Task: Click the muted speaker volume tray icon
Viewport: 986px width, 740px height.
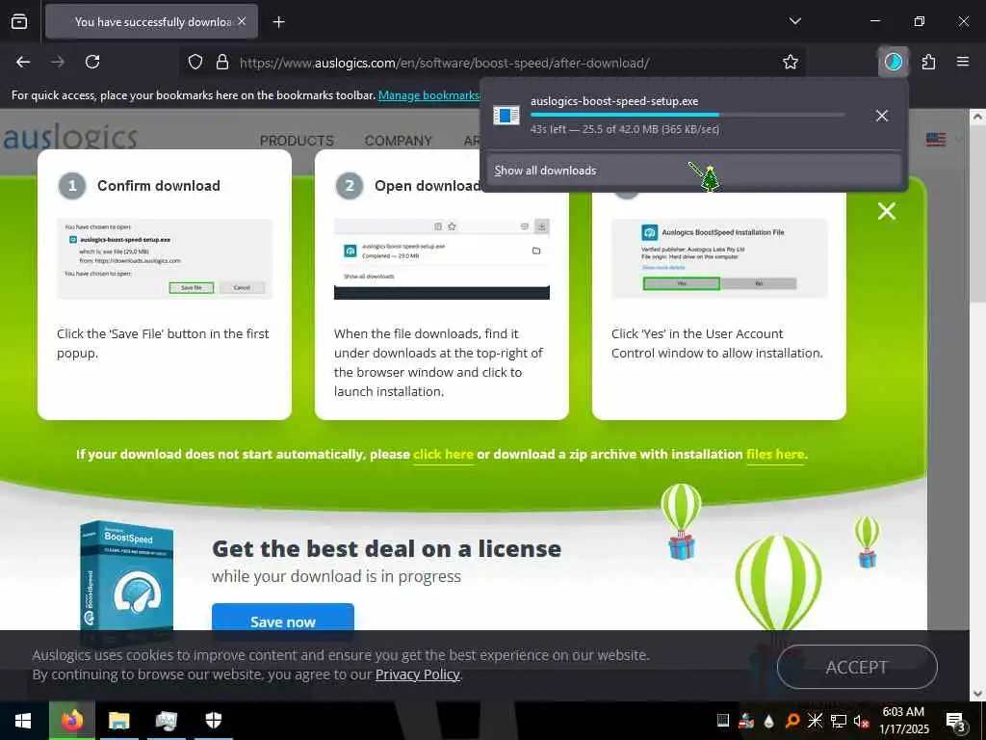Action: 861,721
